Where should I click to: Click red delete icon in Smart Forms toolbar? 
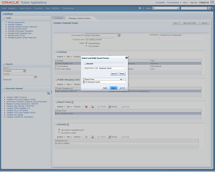pos(86,107)
